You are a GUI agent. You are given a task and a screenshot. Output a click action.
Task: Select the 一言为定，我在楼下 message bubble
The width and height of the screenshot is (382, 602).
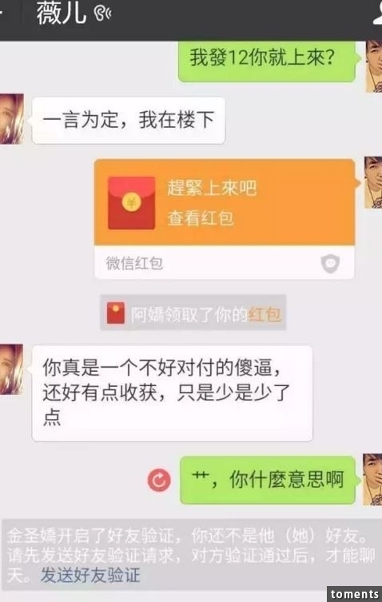[x=128, y=120]
